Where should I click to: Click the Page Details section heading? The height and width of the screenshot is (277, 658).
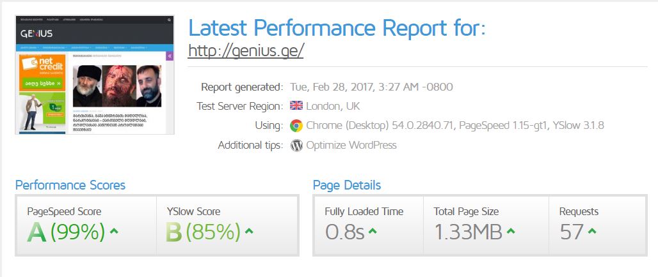click(347, 185)
